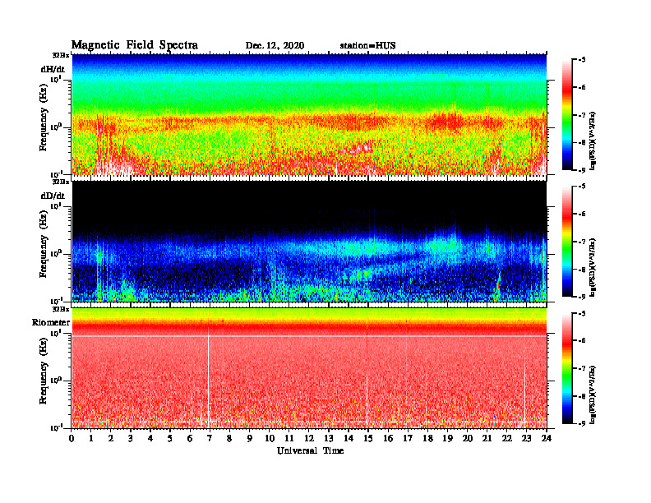Click the "-8" value on dD/dt colorbar
Viewport: 651px width, 503px height.
pos(582,270)
